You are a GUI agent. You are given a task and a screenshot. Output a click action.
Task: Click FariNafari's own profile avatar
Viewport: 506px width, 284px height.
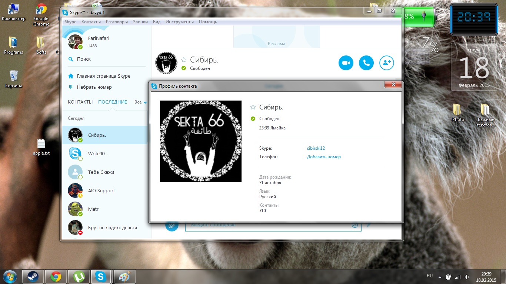75,42
